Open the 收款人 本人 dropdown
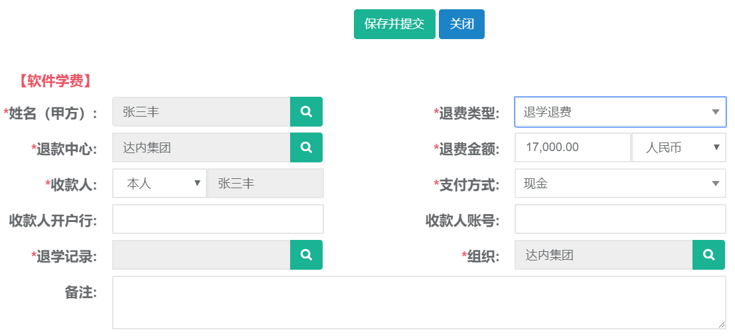 pos(159,184)
